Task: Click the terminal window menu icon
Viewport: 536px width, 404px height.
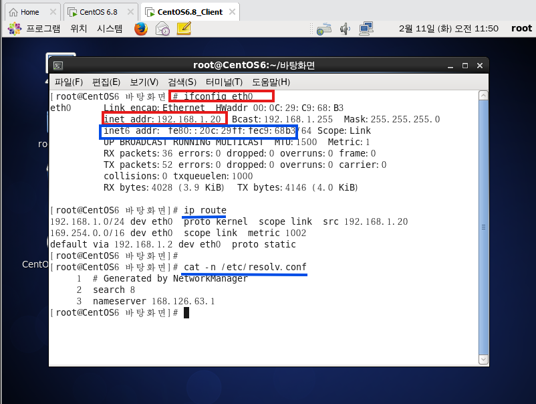Action: 58,66
